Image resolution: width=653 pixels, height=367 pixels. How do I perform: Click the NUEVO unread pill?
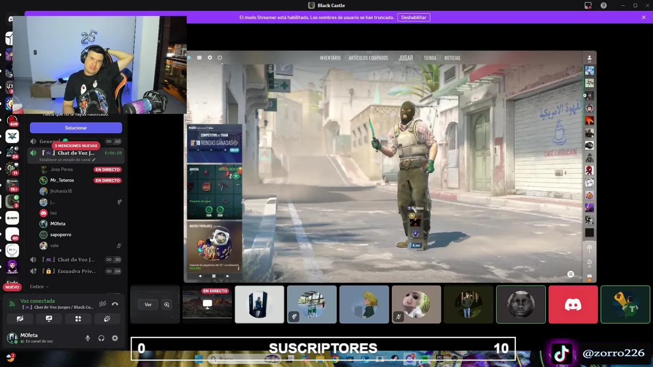[x=12, y=287]
